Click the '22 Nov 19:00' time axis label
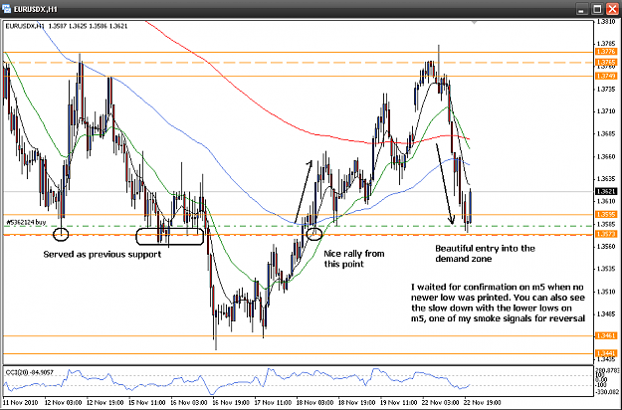 483,402
